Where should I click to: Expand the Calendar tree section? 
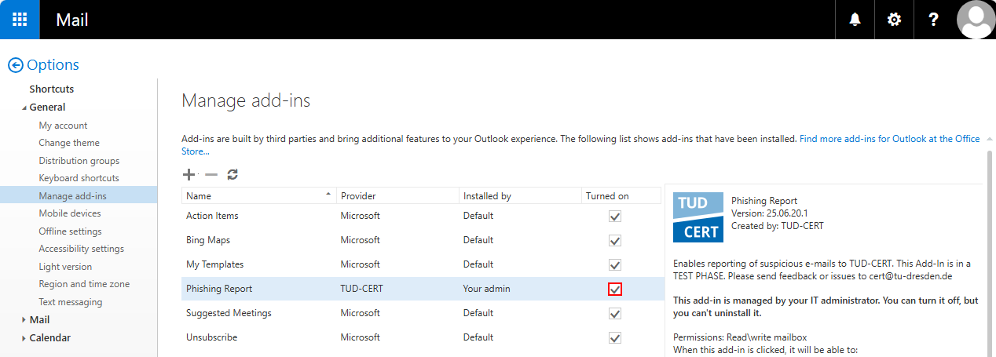tap(24, 338)
